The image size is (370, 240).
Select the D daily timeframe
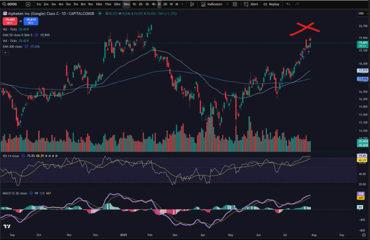point(159,4)
